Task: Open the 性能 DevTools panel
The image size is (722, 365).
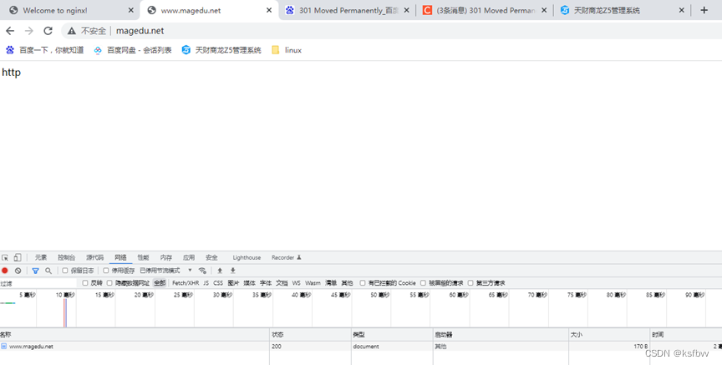Action: click(x=143, y=258)
